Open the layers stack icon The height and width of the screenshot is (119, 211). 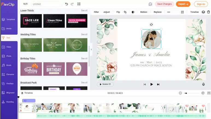tap(203, 12)
